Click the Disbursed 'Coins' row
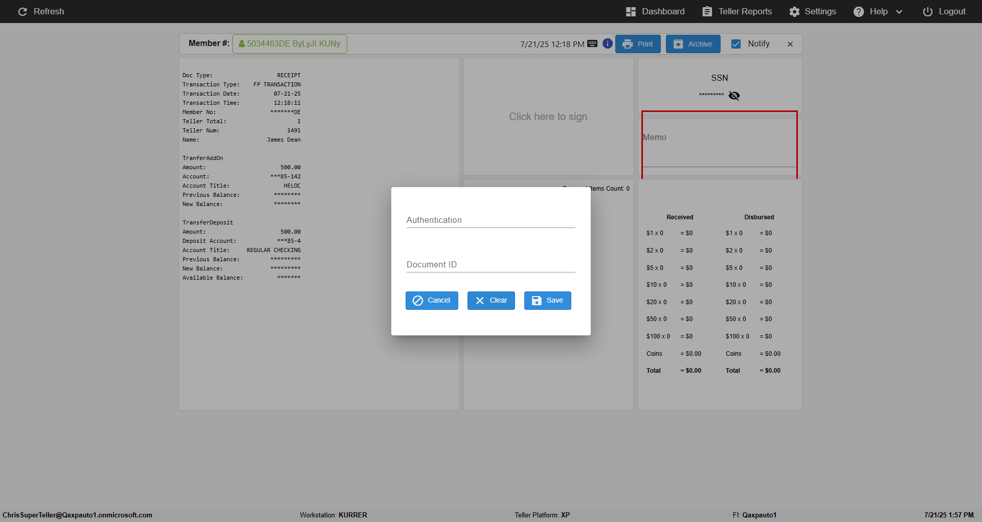Image resolution: width=982 pixels, height=522 pixels. 753,354
